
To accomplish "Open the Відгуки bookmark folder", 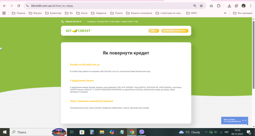I will point(35,13).
